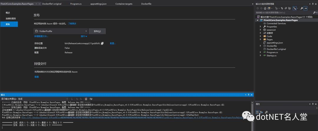Expand the wwwroot folder
Viewport: 318px width, 131px height.
[x=261, y=30]
